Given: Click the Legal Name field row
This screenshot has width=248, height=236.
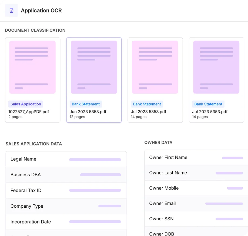Looking at the screenshot, I should [66, 159].
